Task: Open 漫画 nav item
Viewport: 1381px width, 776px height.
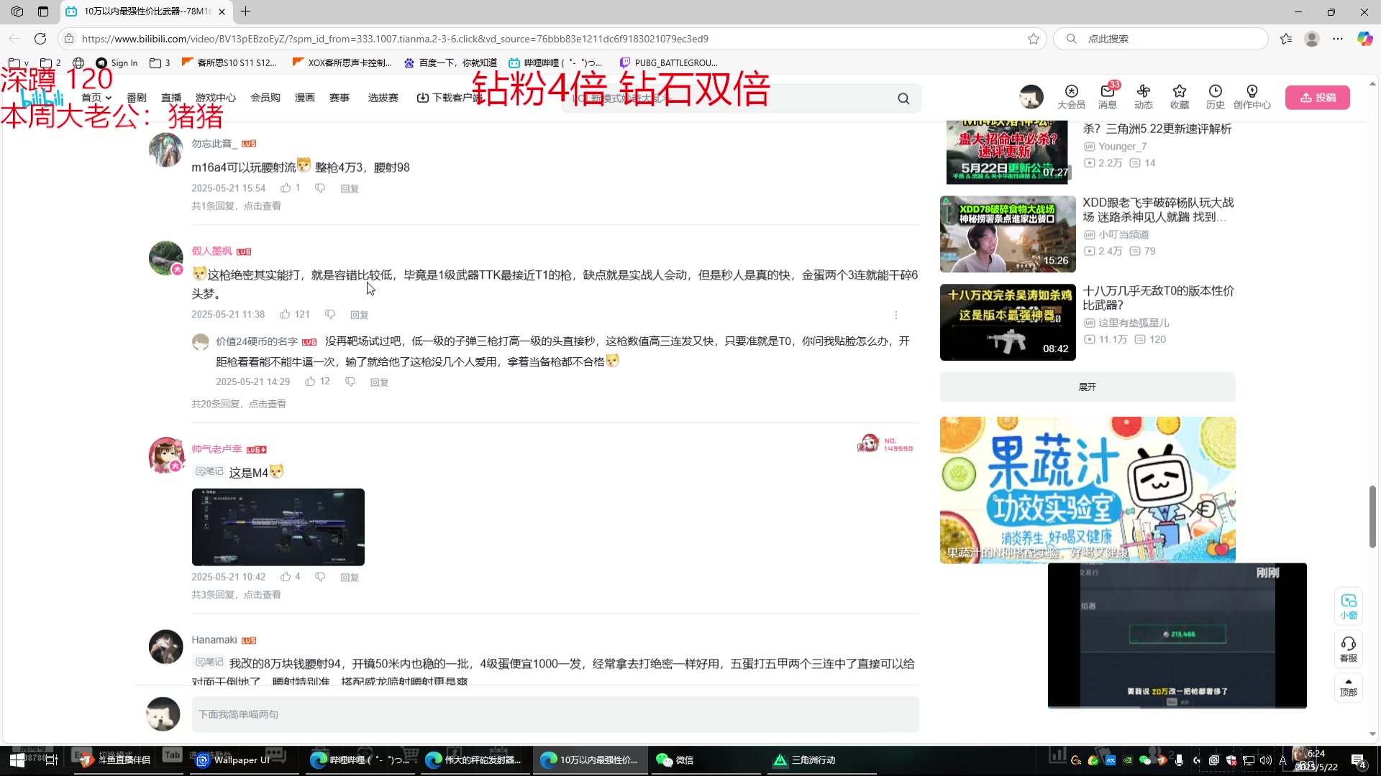Action: (x=305, y=98)
